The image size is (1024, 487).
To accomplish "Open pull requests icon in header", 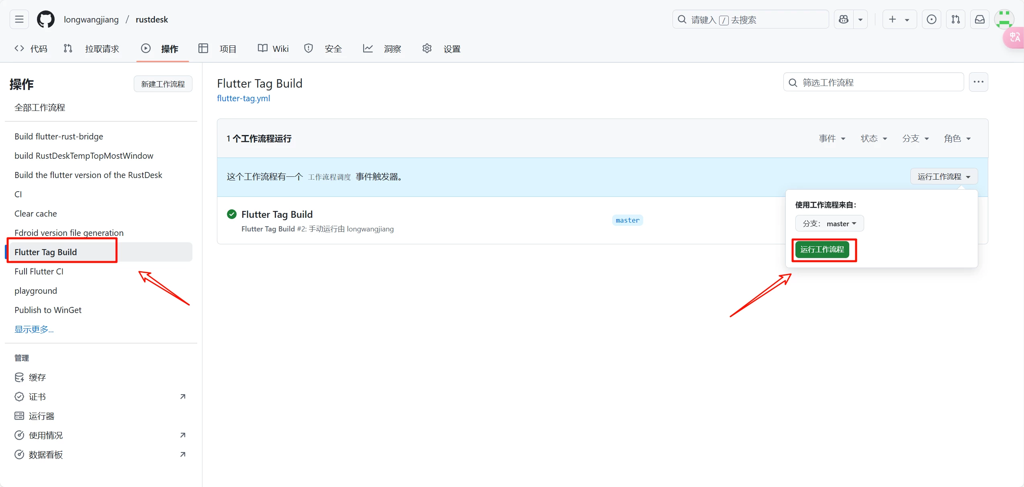I will coord(955,19).
